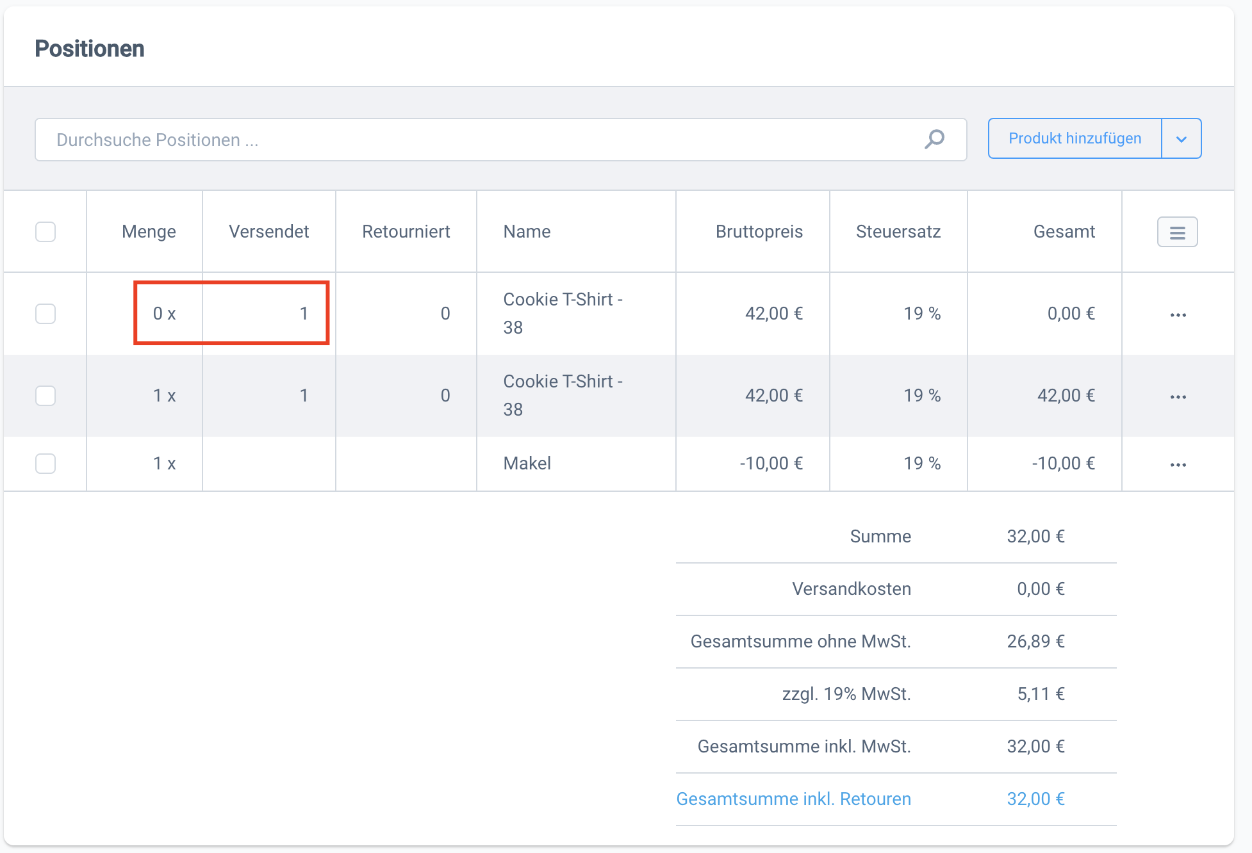
Task: Click the Menge column header
Action: pyautogui.click(x=149, y=232)
